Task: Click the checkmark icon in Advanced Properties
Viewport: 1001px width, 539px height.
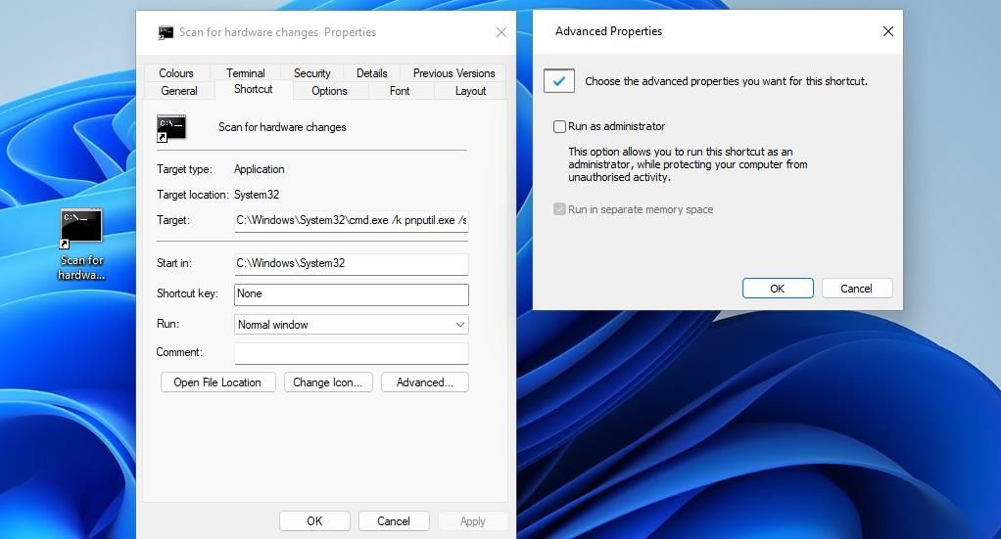Action: pyautogui.click(x=559, y=81)
